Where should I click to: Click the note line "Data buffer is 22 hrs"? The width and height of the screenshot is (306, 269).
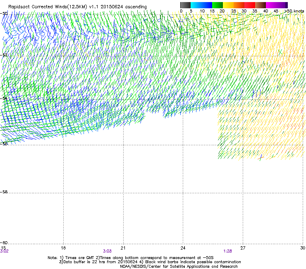point(84,262)
